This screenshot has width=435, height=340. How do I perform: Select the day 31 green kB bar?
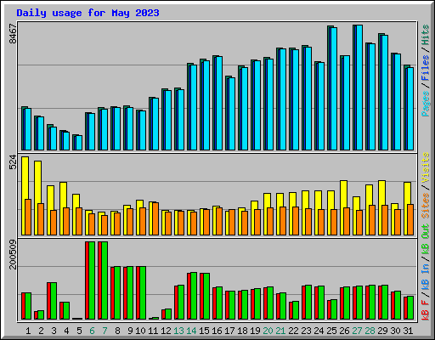(410, 308)
